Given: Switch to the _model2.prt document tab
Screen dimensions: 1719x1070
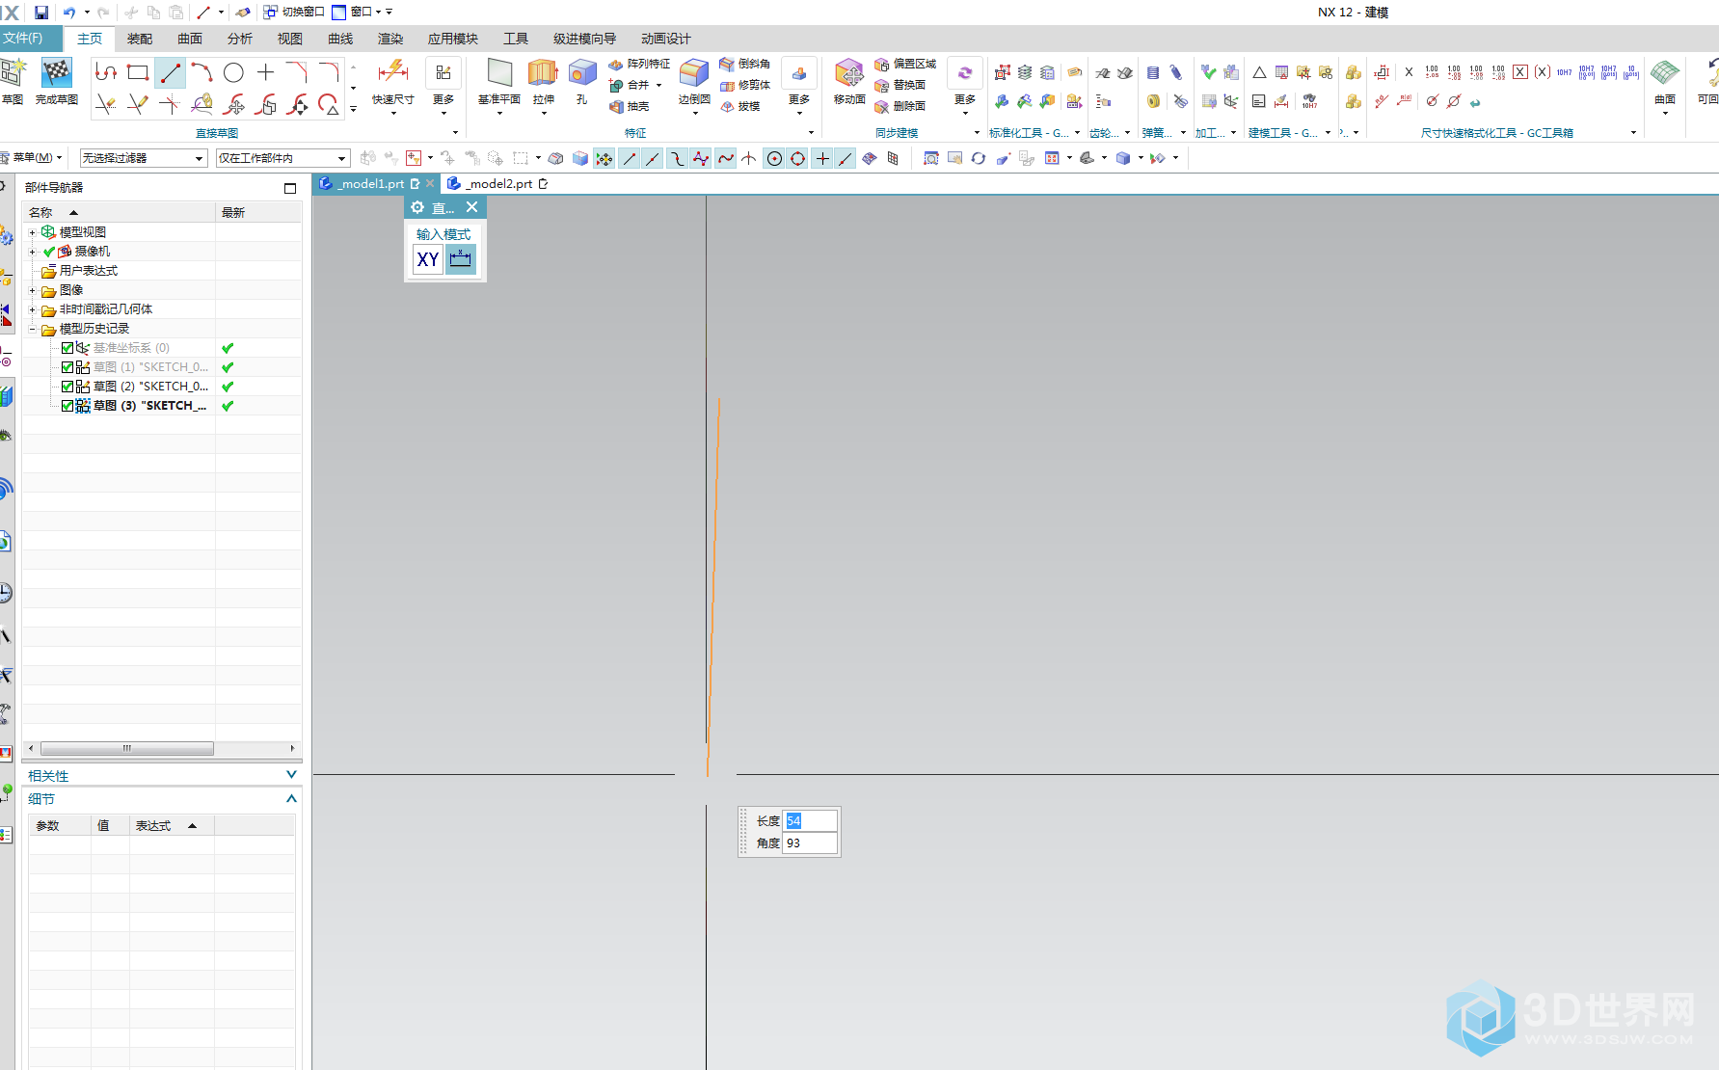Looking at the screenshot, I should (x=497, y=183).
